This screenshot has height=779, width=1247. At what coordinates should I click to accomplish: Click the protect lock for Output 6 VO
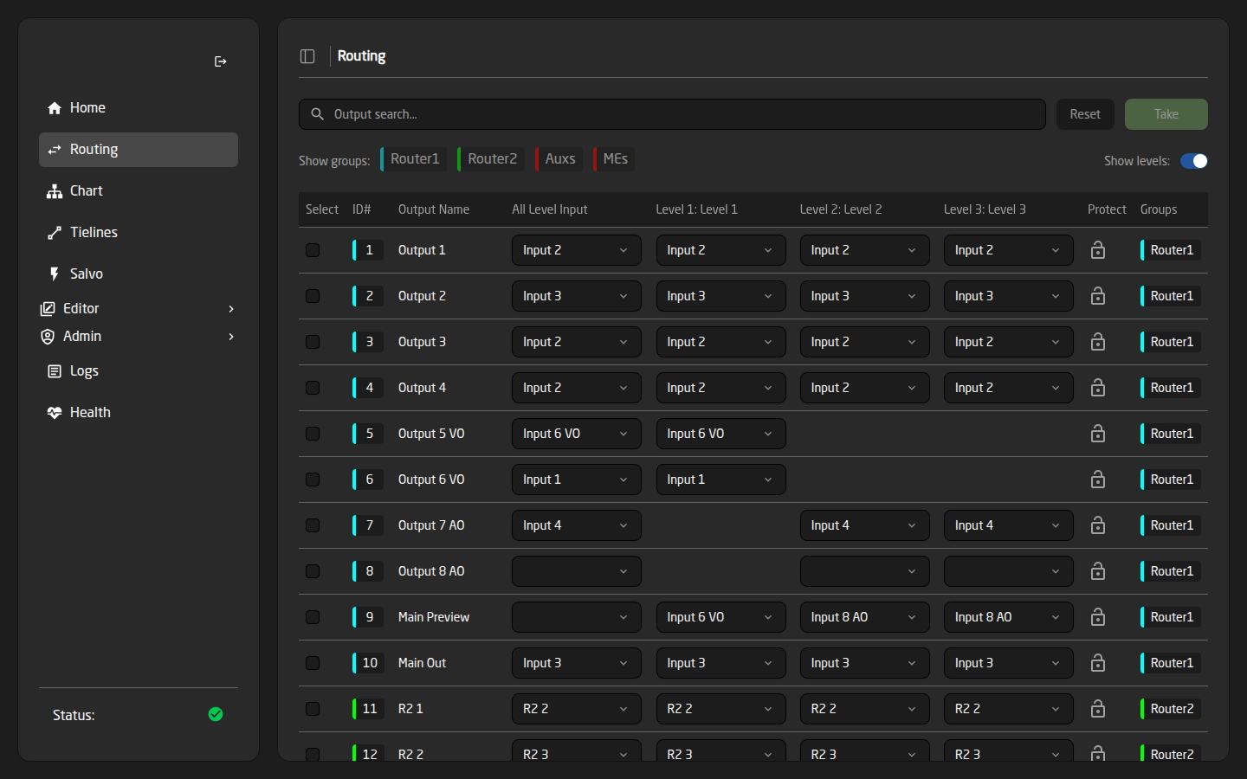tap(1098, 480)
